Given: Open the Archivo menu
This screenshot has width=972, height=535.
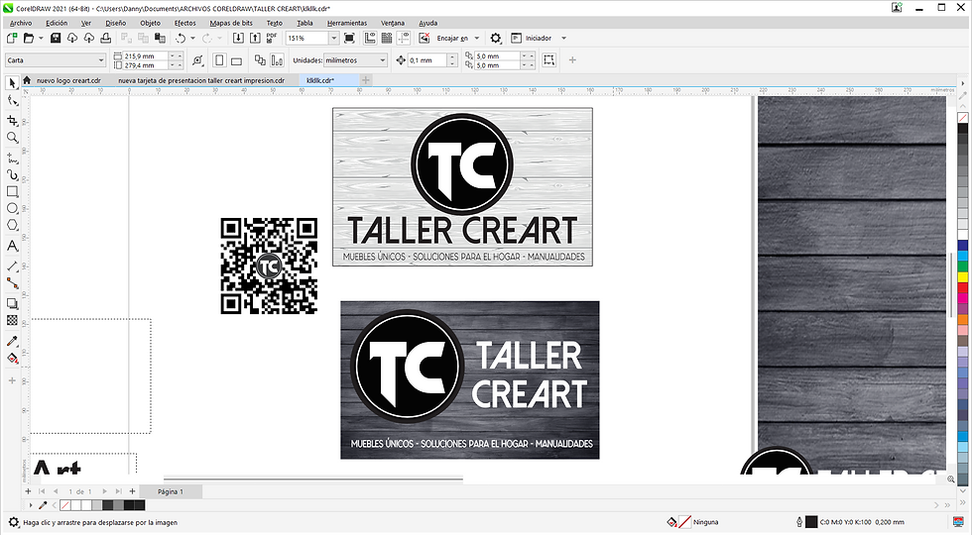Looking at the screenshot, I should (21, 23).
